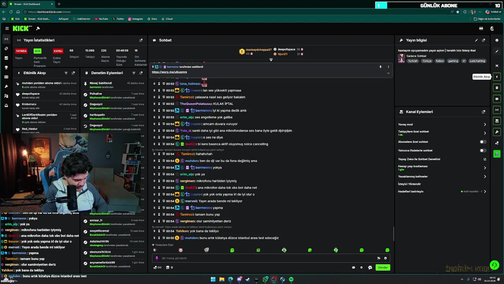This screenshot has height=284, width=504.
Task: Click the chat panel scrollbar
Action: pyautogui.click(x=393, y=234)
